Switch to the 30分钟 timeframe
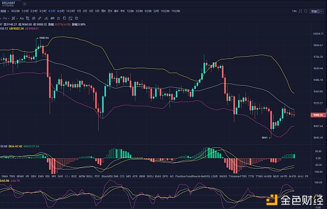 pyautogui.click(x=15, y=11)
